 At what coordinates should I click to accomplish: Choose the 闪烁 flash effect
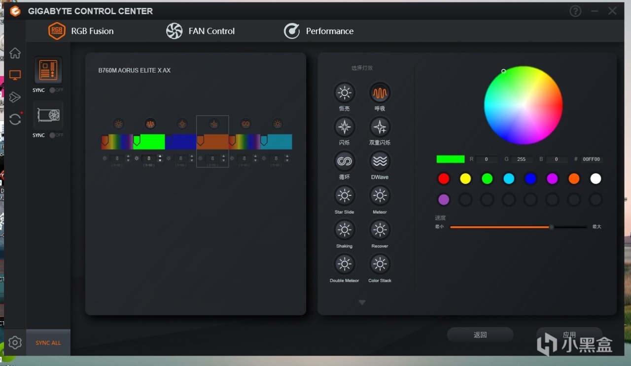[344, 127]
